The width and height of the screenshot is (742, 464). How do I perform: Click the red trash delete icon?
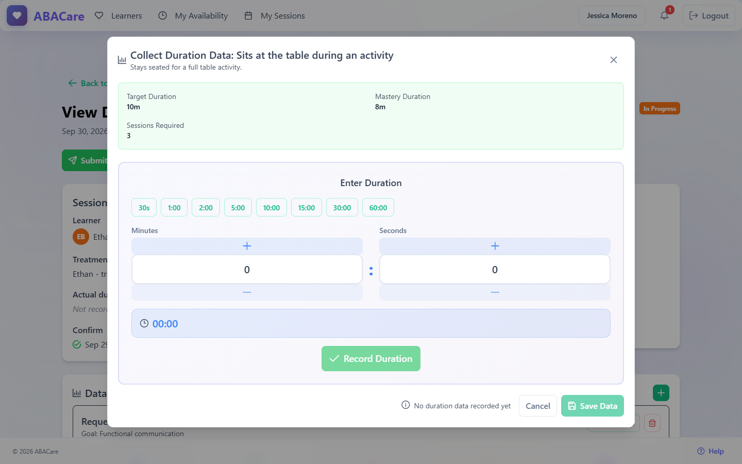pyautogui.click(x=652, y=423)
